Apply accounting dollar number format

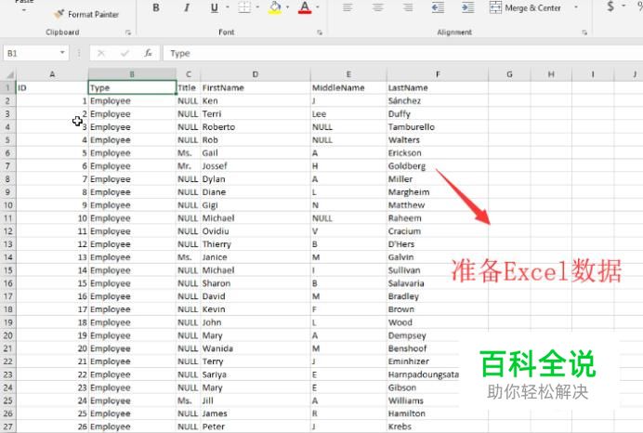click(610, 7)
